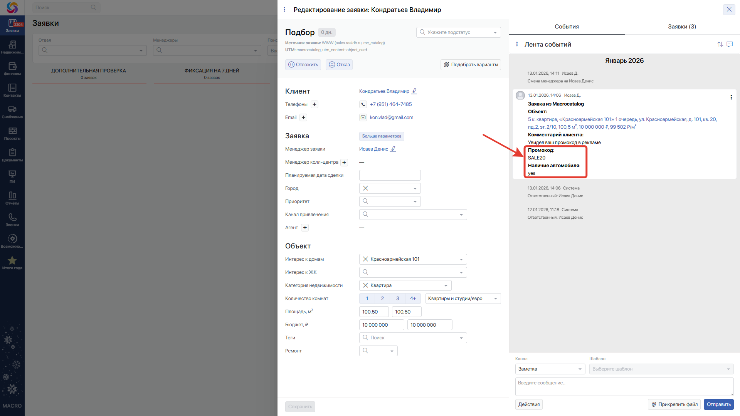Screen dimensions: 740x416
Task: Click the phone call icon beside the number
Action: point(363,104)
